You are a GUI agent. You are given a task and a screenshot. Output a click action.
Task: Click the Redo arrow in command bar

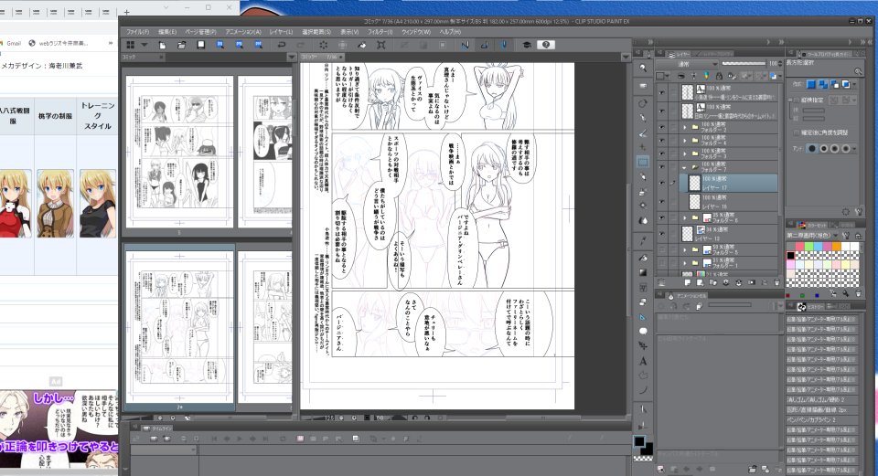[x=301, y=45]
